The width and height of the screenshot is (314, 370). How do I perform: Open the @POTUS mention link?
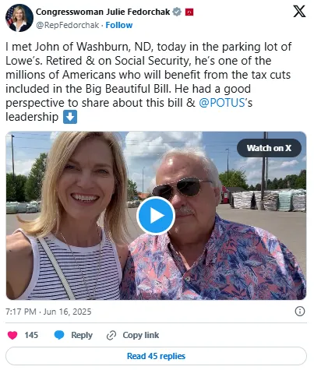222,103
